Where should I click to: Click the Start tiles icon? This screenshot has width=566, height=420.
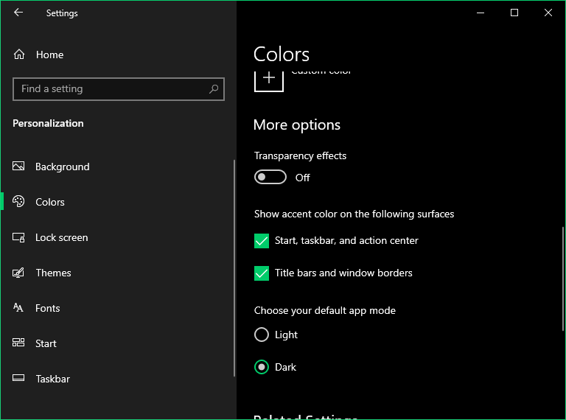19,343
